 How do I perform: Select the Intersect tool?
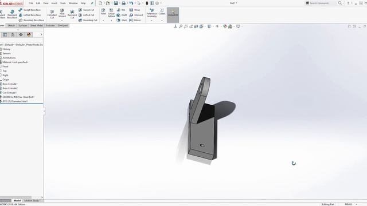(136, 15)
